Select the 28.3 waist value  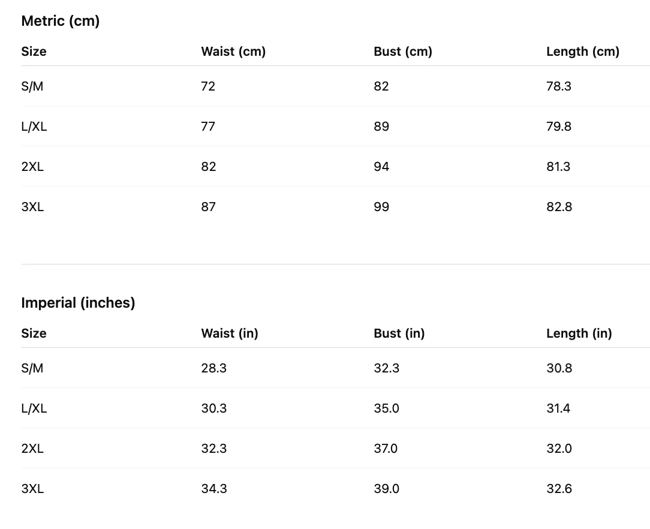214,368
